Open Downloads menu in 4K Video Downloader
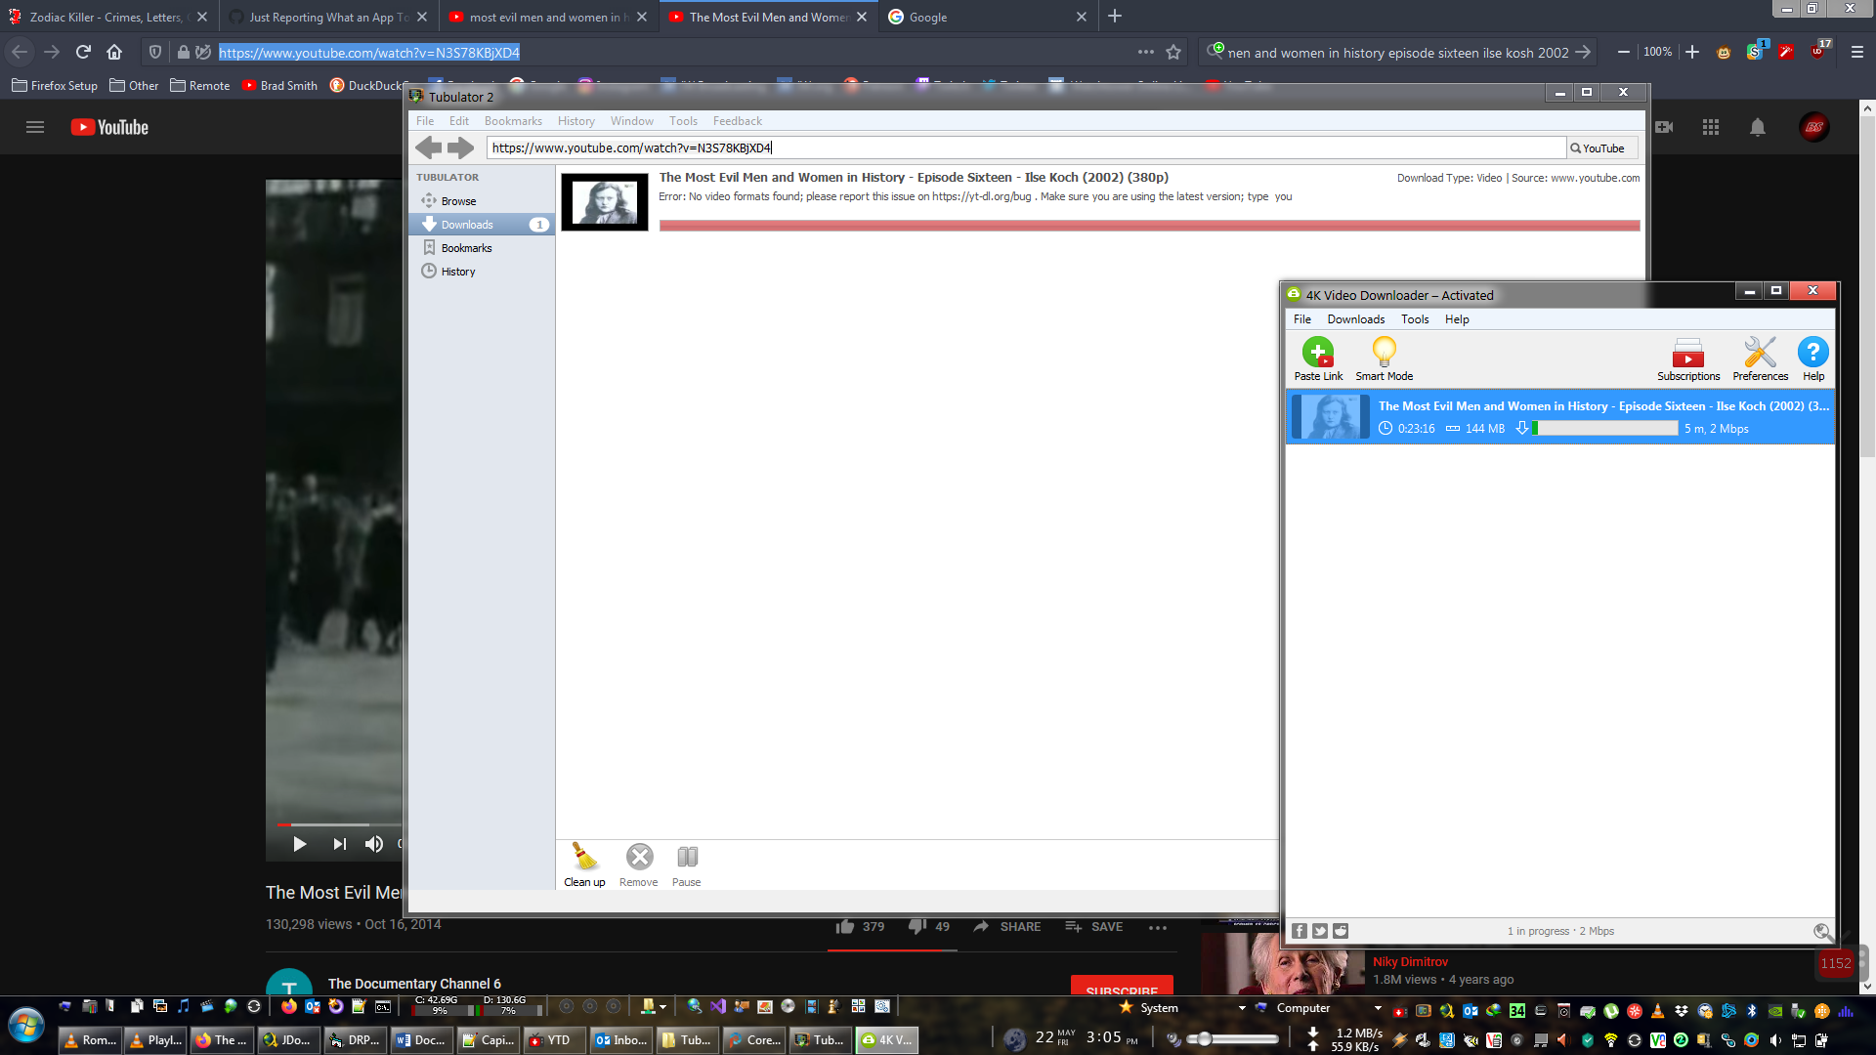Viewport: 1876px width, 1055px height. pos(1355,319)
